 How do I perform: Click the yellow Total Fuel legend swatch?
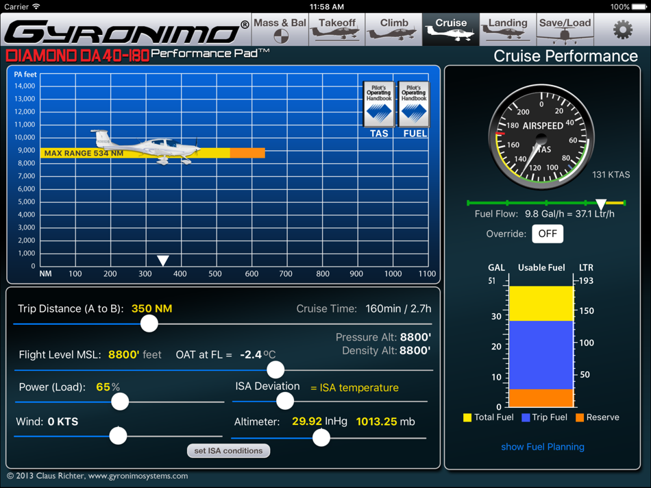(x=467, y=417)
